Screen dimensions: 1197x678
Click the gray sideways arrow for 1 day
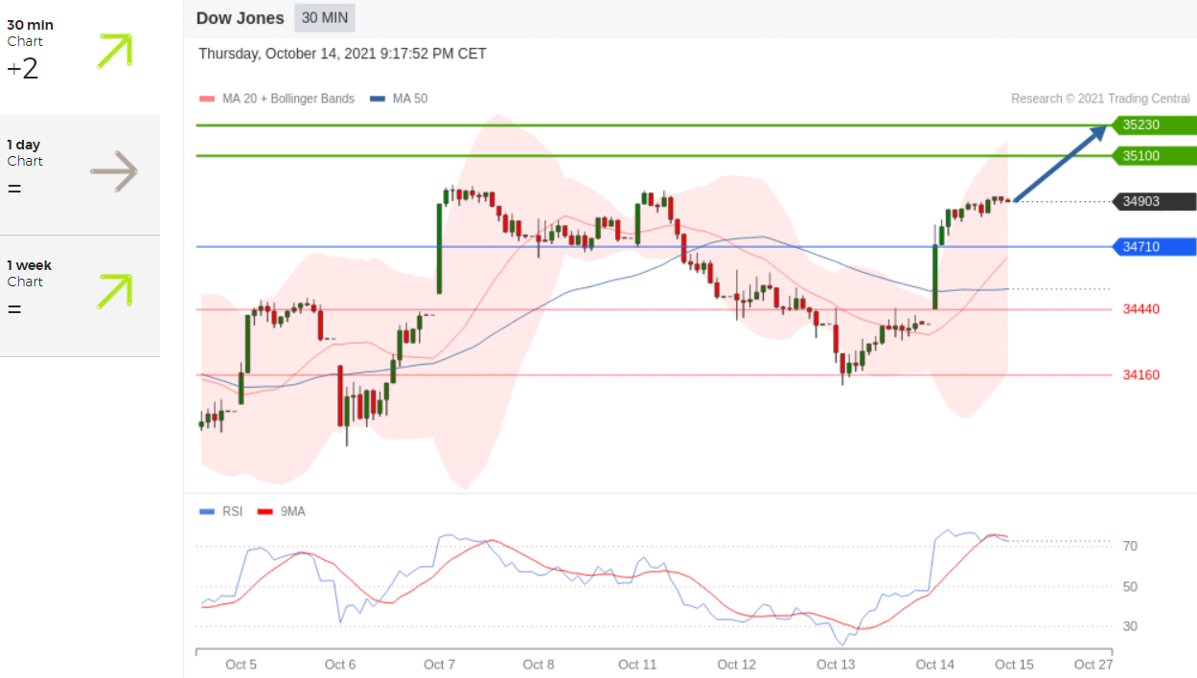114,172
